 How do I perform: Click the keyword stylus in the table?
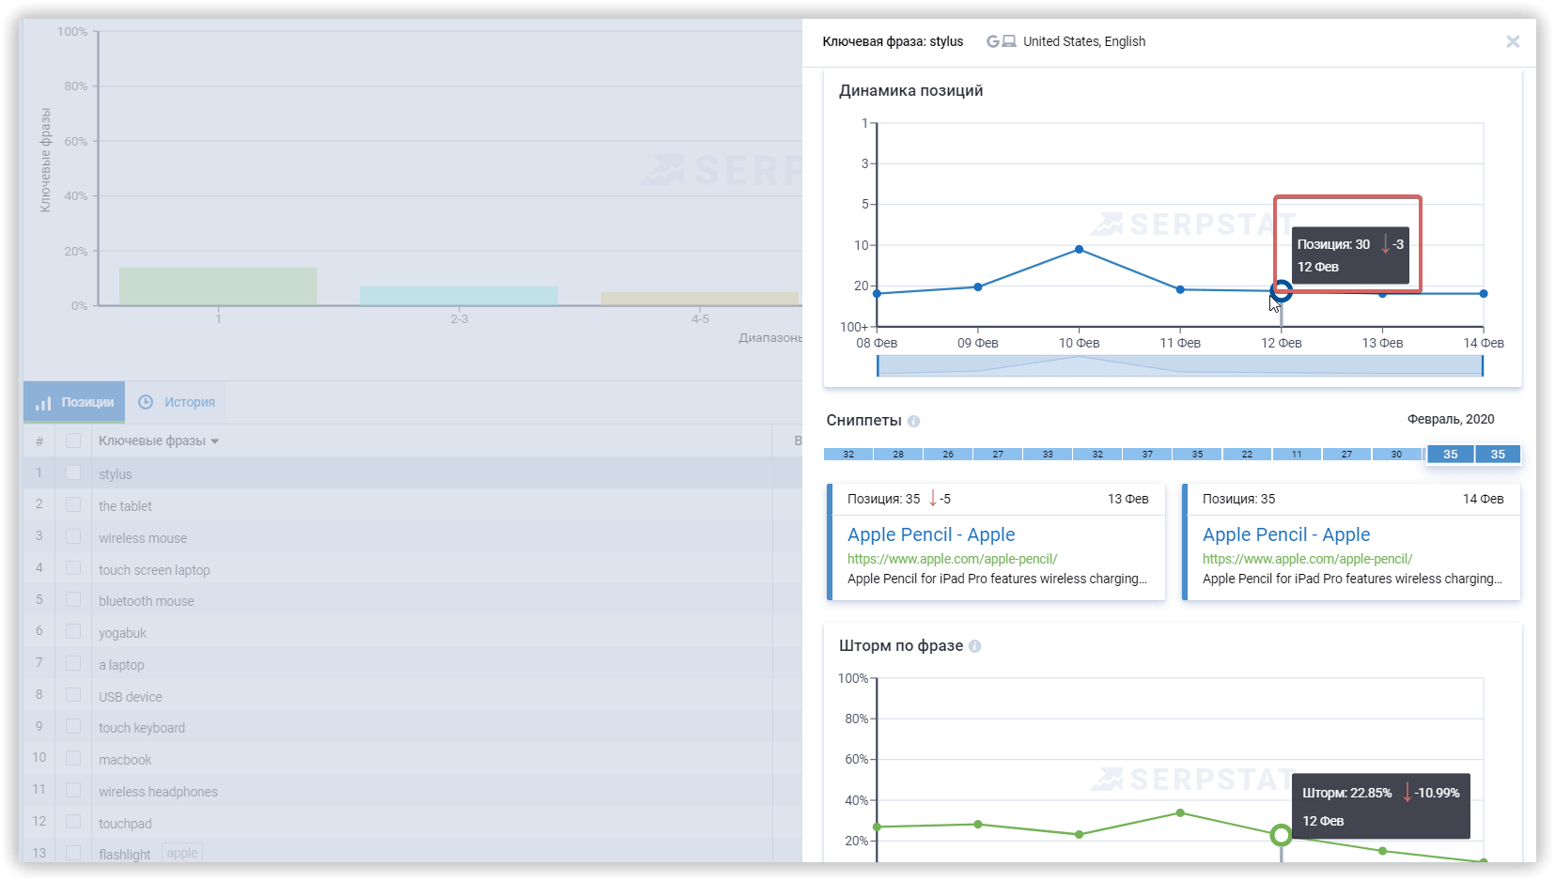pos(116,474)
